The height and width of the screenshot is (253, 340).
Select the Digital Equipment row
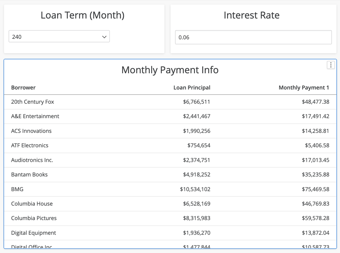coord(33,233)
